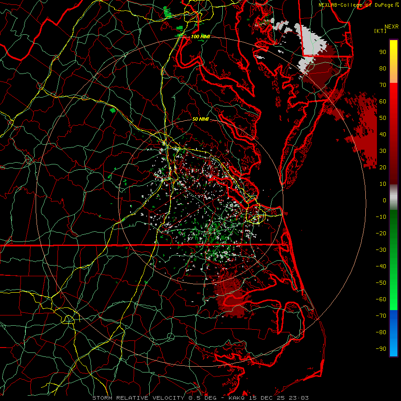Click the 0.5 DEG elevation text
The width and height of the screenshot is (401, 401).
point(203,398)
